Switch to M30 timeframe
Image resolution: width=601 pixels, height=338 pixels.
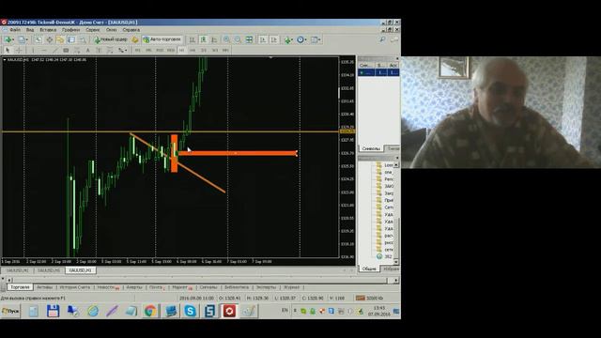171,50
